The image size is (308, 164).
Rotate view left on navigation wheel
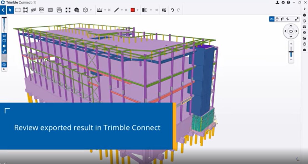pyautogui.click(x=286, y=31)
